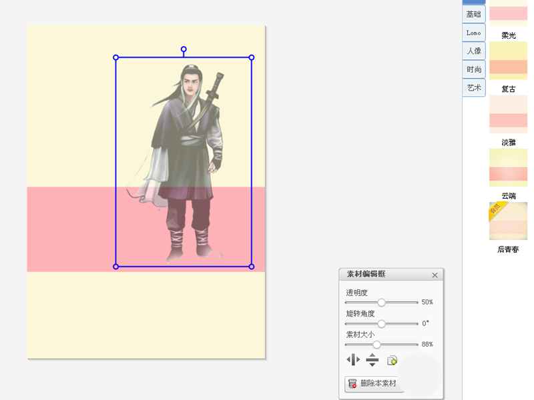The image size is (534, 400).
Task: Duplicate the material with the copy icon
Action: click(x=392, y=360)
